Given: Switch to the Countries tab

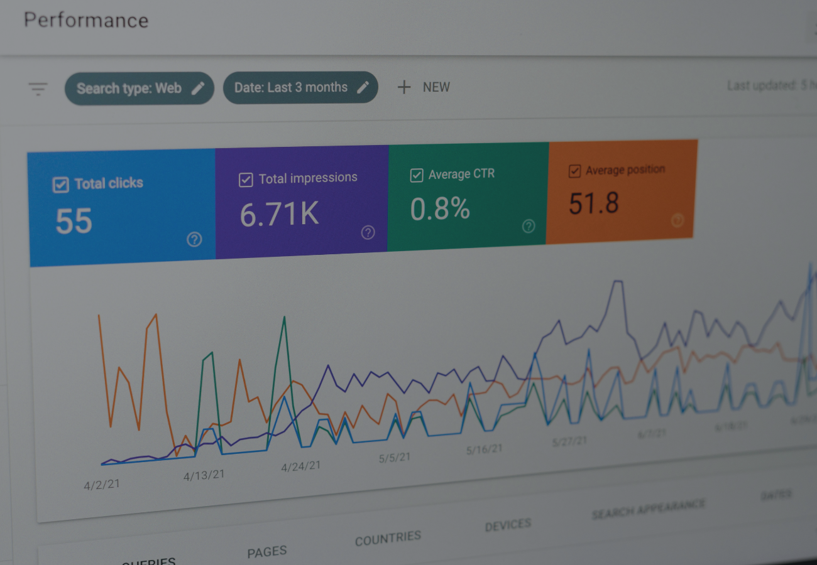Looking at the screenshot, I should click(388, 539).
